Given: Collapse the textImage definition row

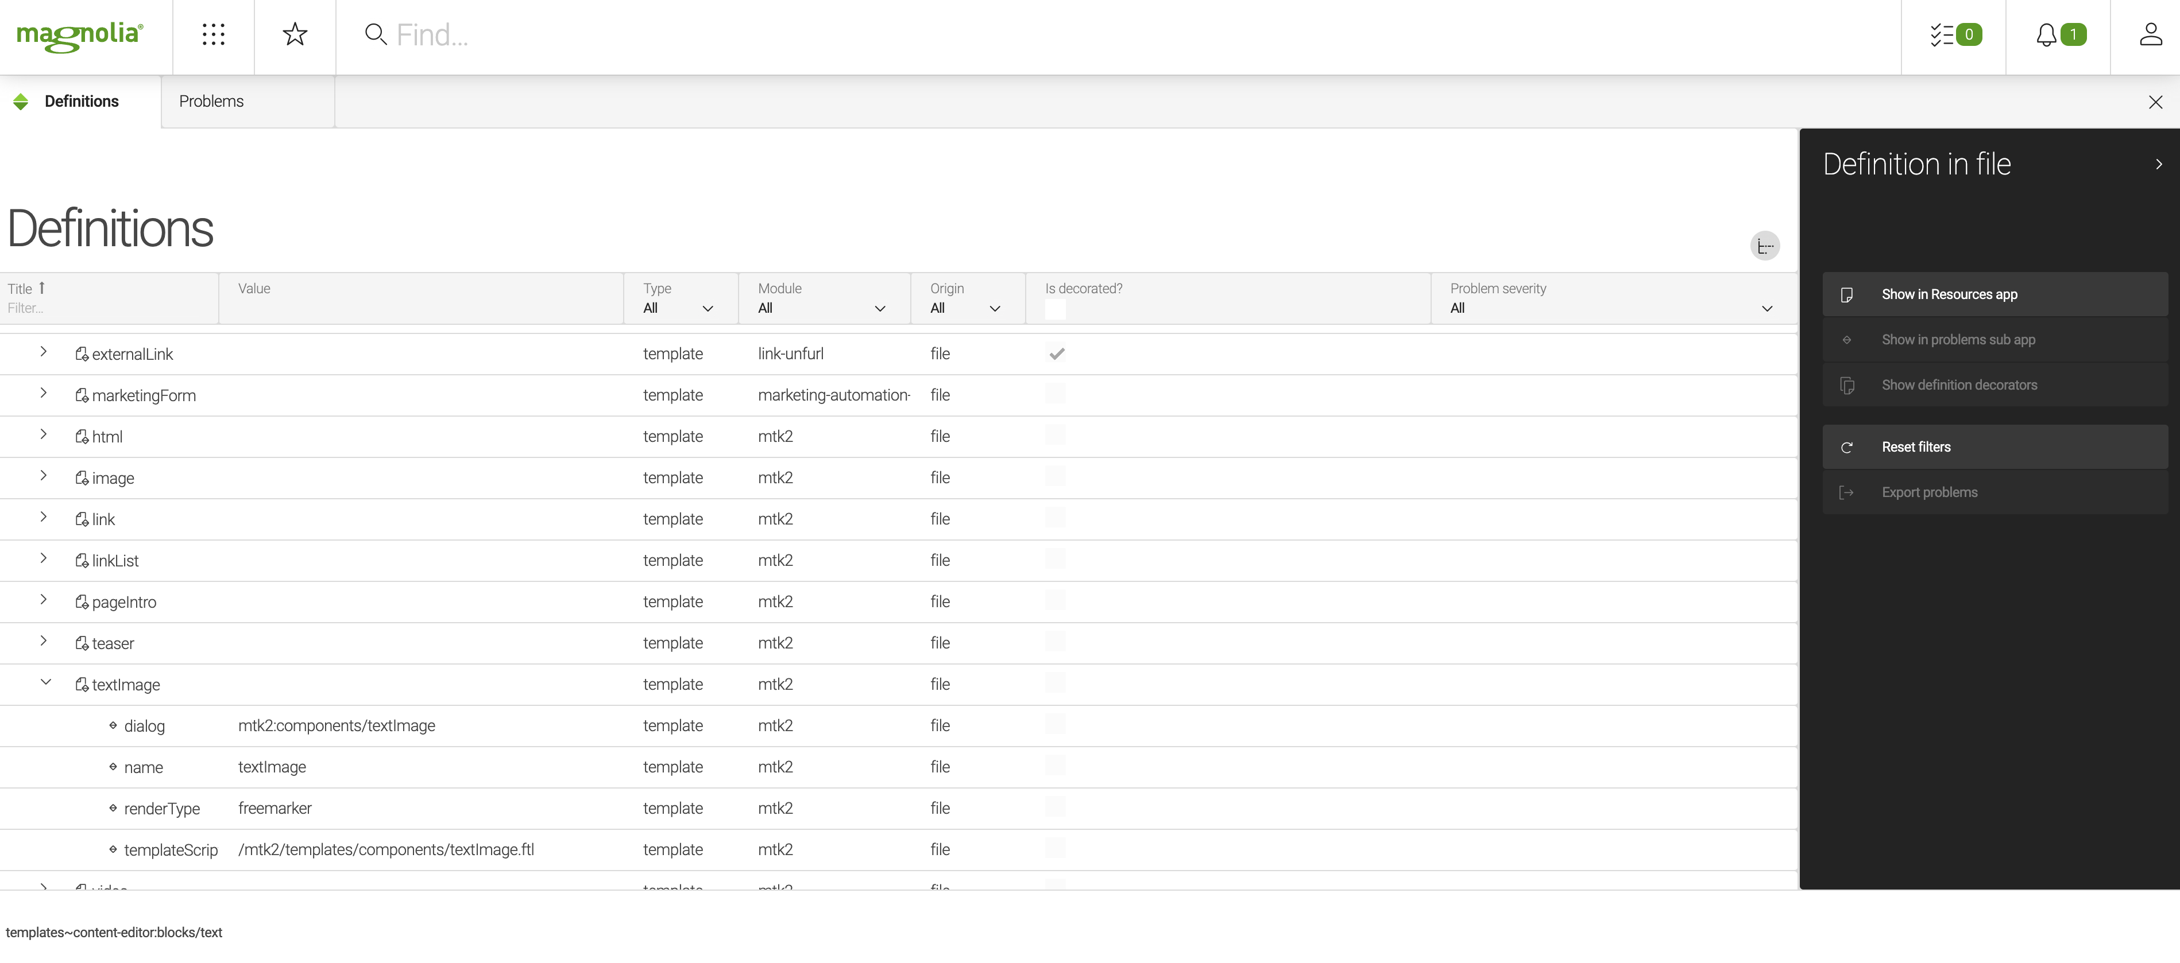Looking at the screenshot, I should pyautogui.click(x=46, y=683).
